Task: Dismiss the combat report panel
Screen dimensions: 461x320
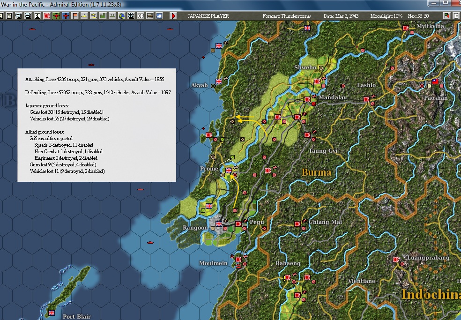Action: click(x=97, y=125)
